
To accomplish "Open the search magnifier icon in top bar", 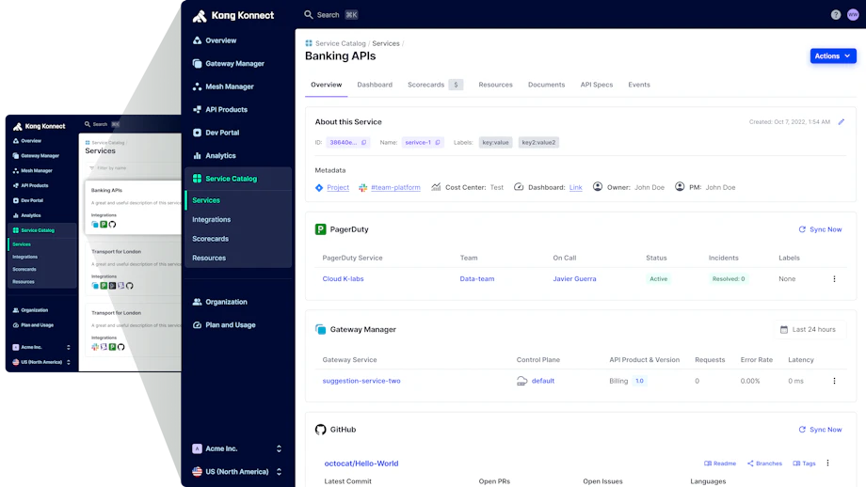I will pyautogui.click(x=309, y=15).
